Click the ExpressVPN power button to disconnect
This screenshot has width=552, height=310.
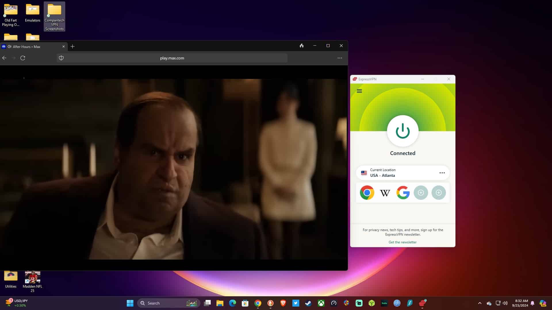point(402,131)
